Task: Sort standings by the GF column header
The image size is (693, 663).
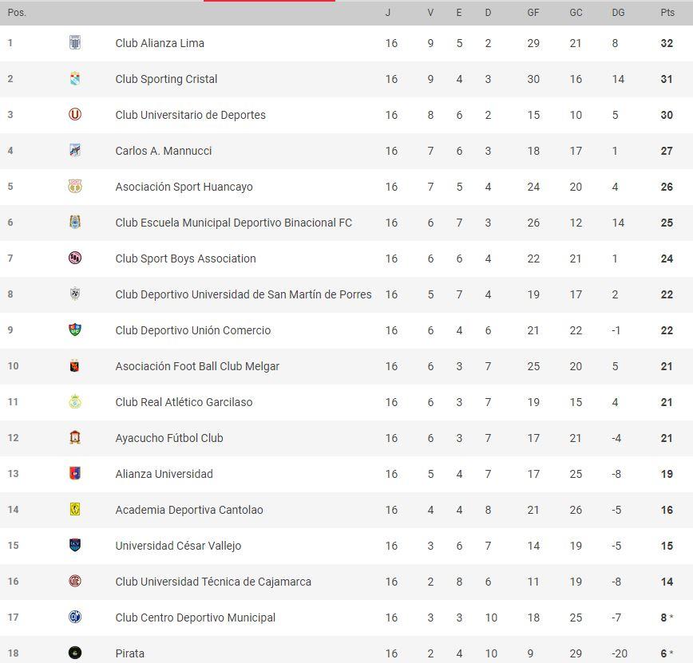Action: point(533,13)
